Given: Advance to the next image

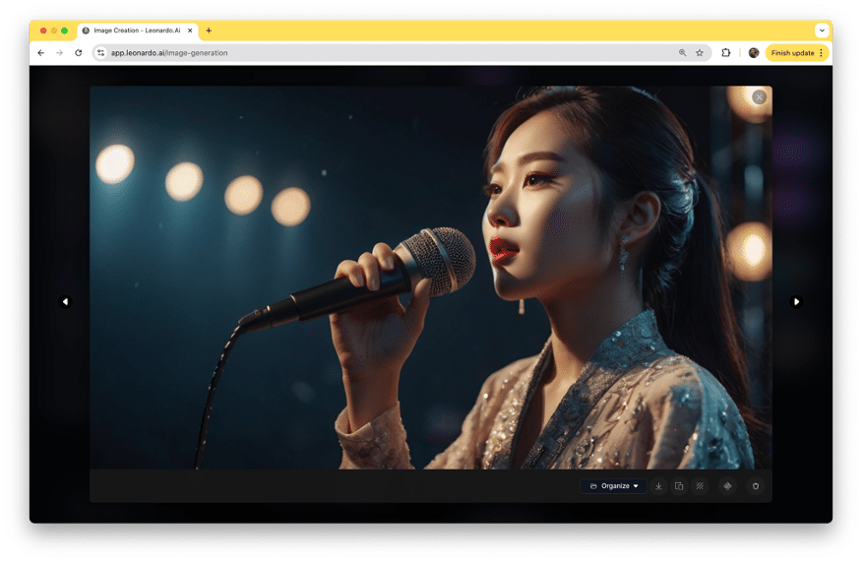Looking at the screenshot, I should 796,302.
